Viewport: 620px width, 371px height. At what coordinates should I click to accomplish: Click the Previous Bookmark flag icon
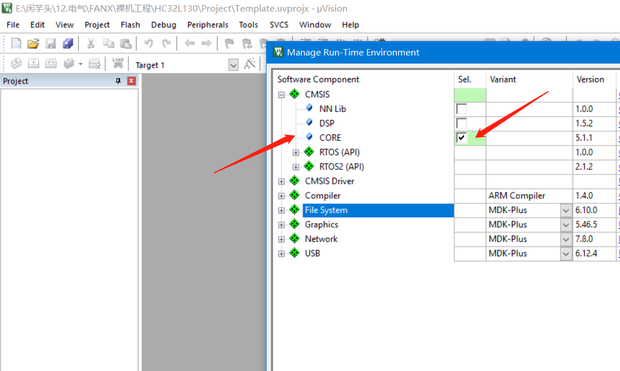(x=247, y=43)
